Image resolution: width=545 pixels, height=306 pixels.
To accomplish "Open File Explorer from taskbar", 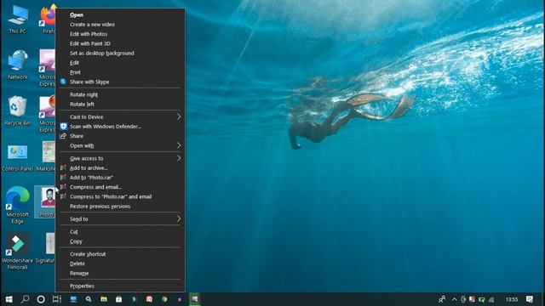I will pyautogui.click(x=104, y=299).
